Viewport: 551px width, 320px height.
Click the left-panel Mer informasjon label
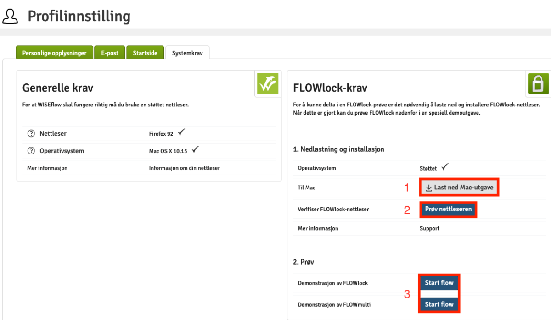[x=47, y=168]
